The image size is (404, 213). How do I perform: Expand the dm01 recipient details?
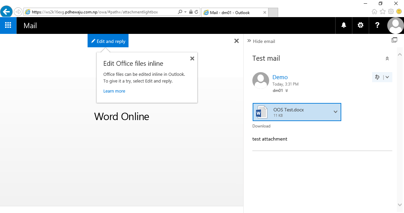point(287,91)
